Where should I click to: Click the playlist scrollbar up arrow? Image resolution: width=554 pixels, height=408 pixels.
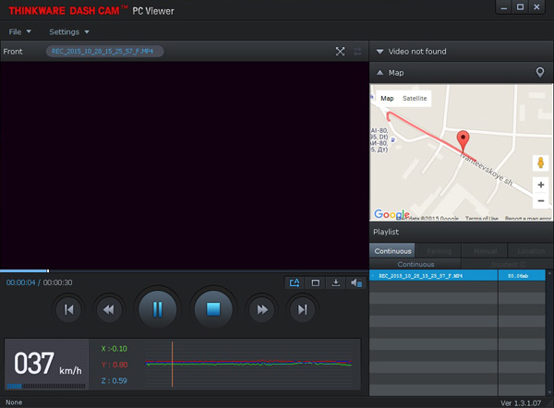(x=549, y=273)
